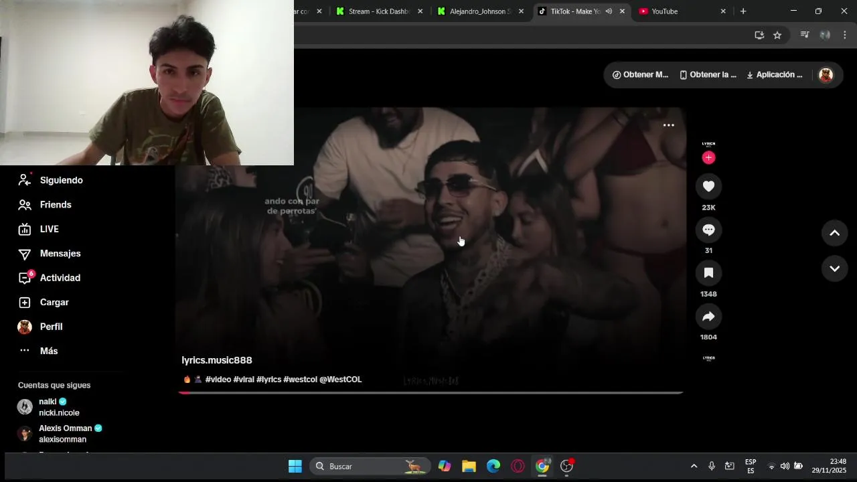Click the install app icon in address bar
The image size is (857, 482).
[759, 35]
